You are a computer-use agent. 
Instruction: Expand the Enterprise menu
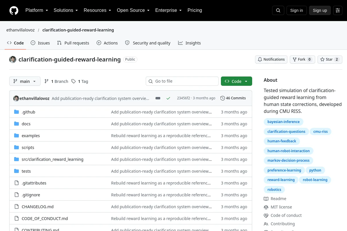(x=169, y=10)
